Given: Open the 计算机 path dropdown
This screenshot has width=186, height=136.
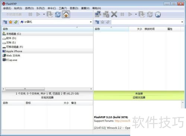Looking at the screenshot, I should [x=91, y=22].
